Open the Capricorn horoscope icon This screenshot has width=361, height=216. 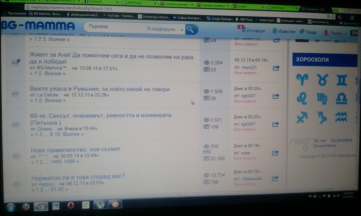click(x=322, y=117)
